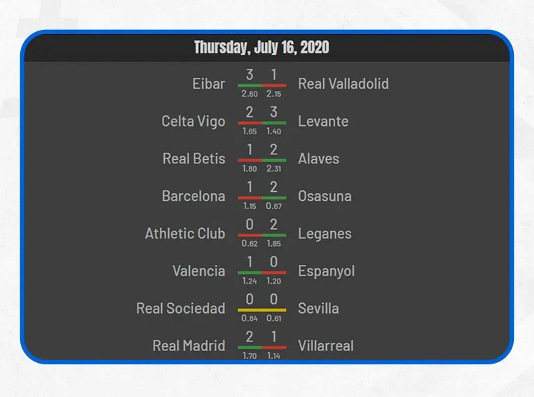Click the Alaves team name
Image resolution: width=534 pixels, height=397 pixels.
[318, 159]
